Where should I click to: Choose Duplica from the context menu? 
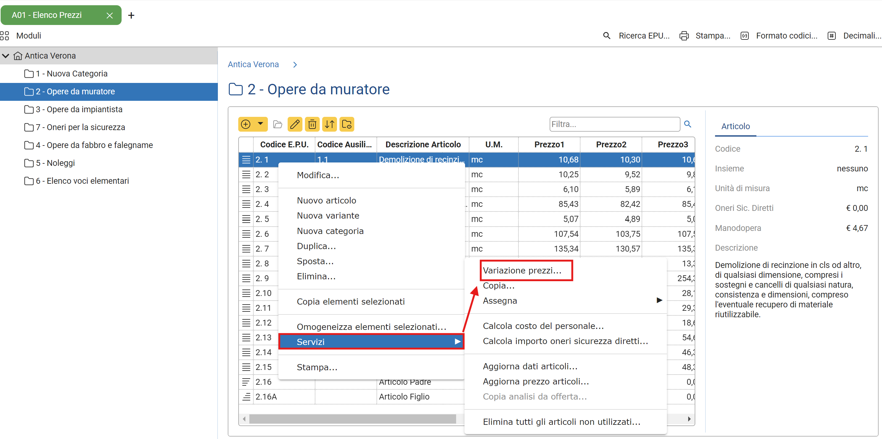tap(316, 246)
